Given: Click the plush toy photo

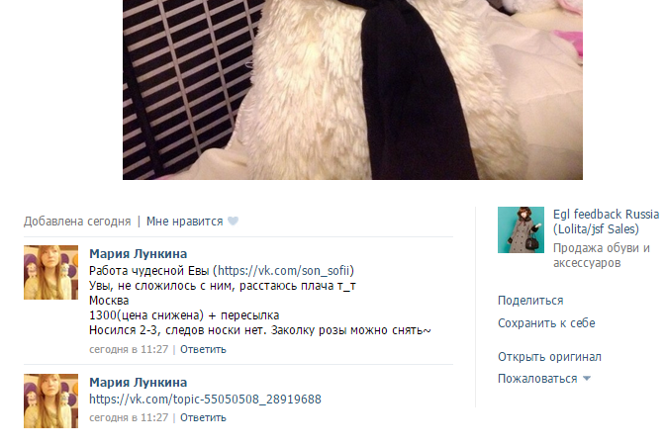Looking at the screenshot, I should click(x=352, y=90).
